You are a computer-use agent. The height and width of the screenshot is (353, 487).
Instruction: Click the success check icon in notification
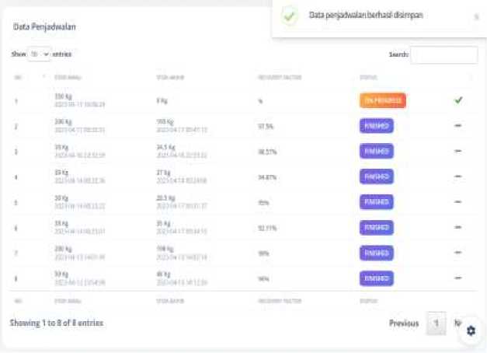click(x=289, y=16)
